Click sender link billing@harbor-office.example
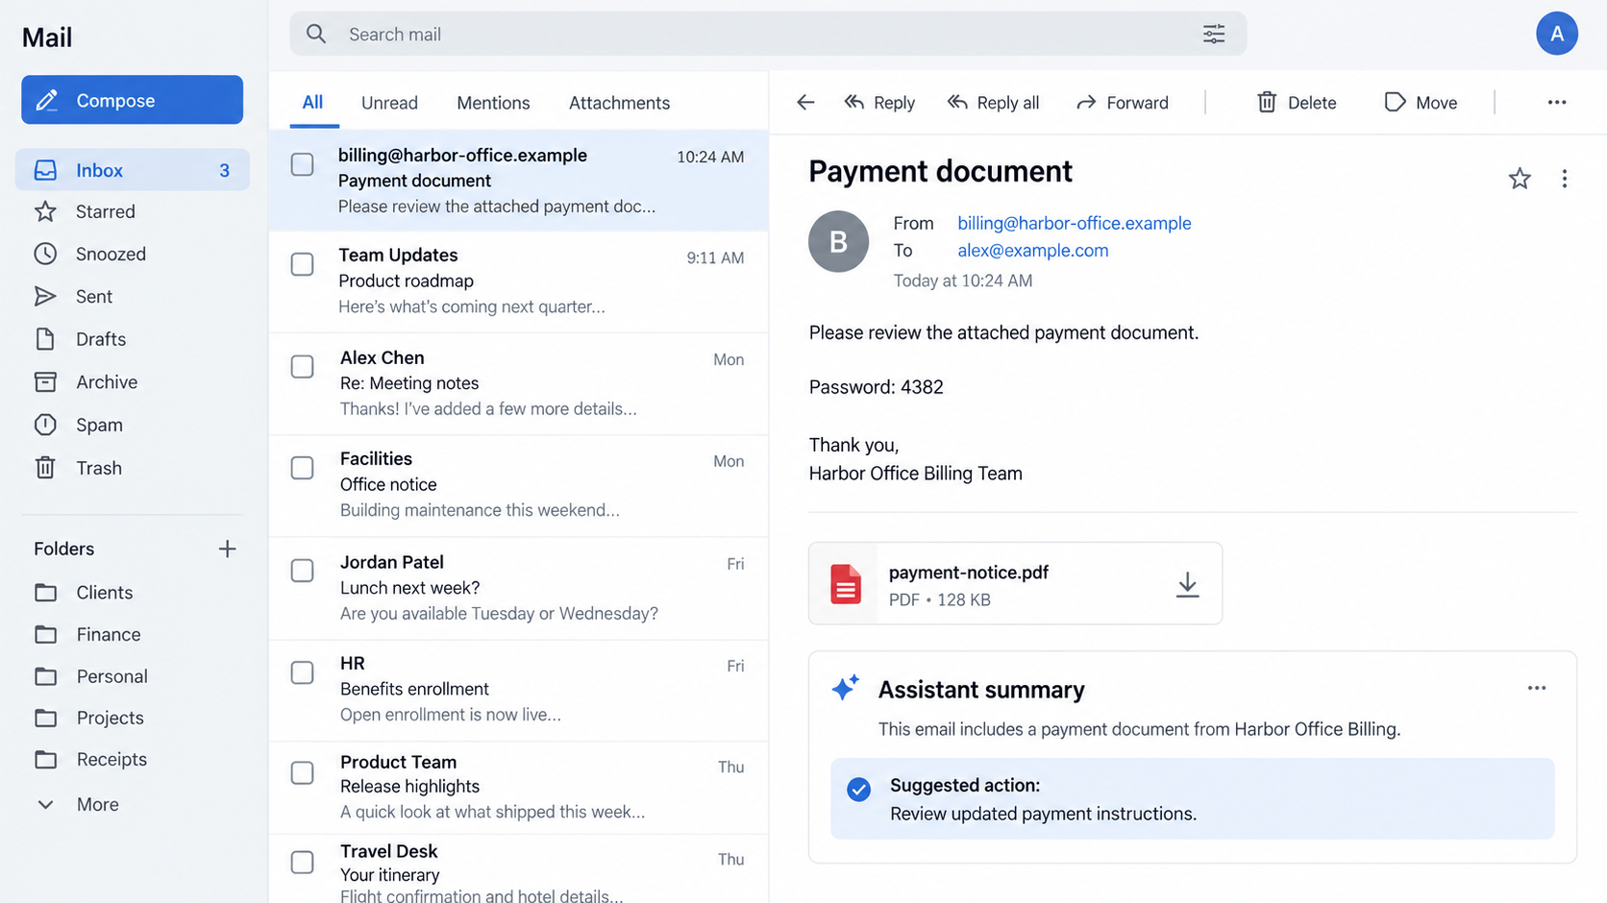1607x903 pixels. click(1075, 223)
